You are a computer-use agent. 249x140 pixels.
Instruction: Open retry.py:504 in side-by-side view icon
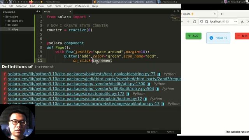point(157,89)
